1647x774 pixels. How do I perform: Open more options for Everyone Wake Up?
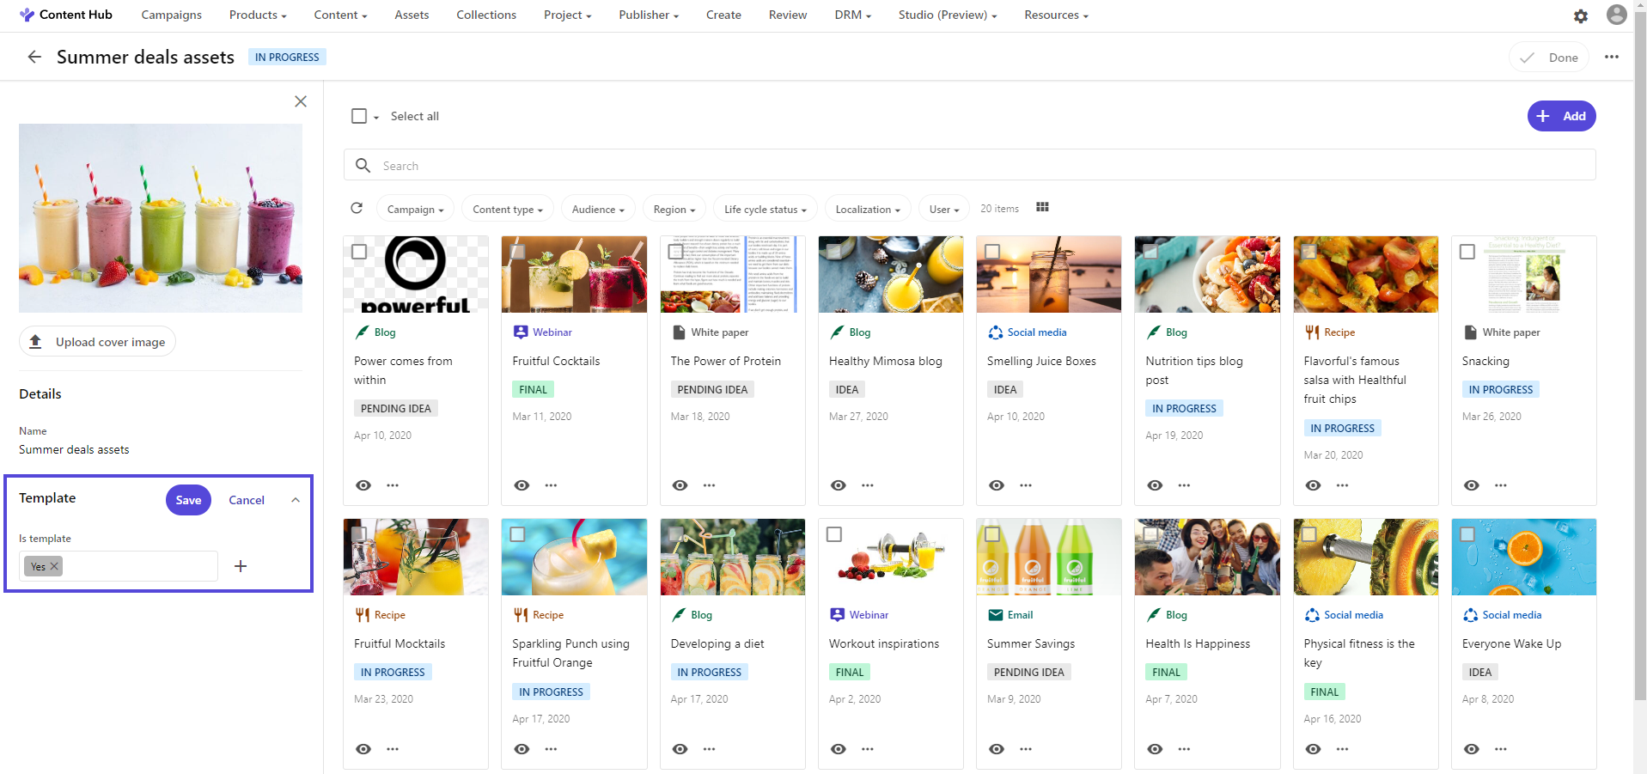(x=1501, y=749)
